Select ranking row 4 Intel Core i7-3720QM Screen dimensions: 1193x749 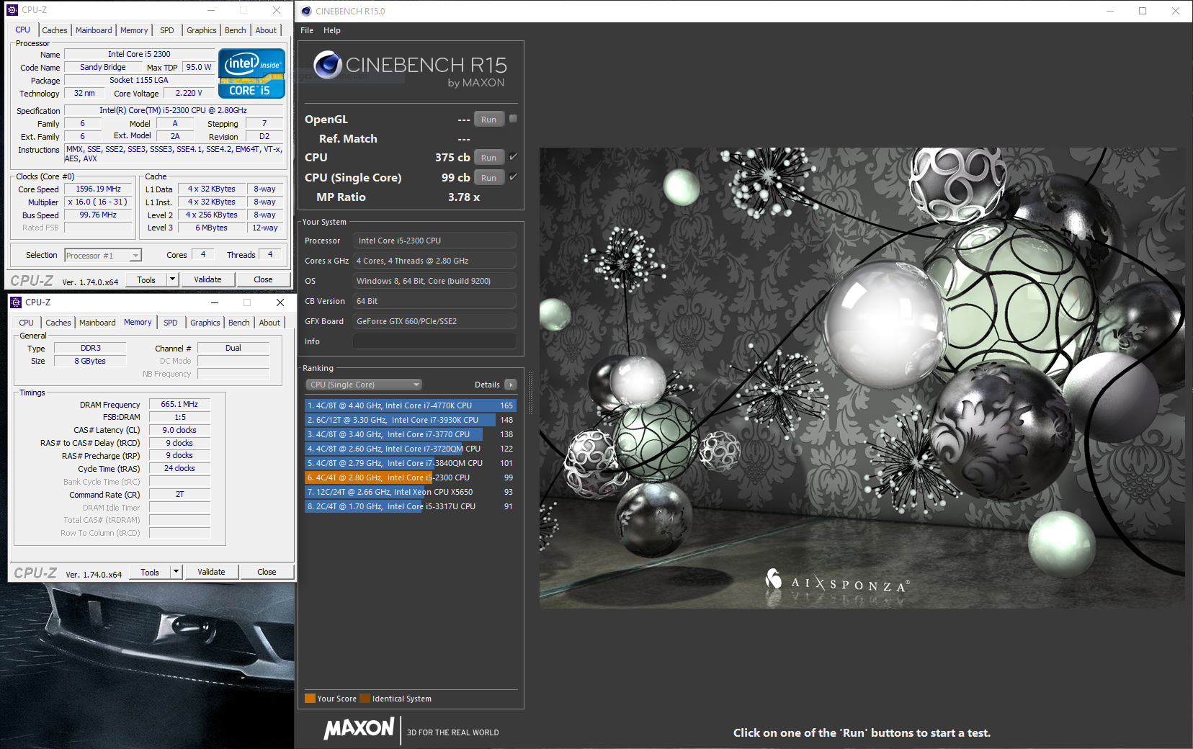410,449
